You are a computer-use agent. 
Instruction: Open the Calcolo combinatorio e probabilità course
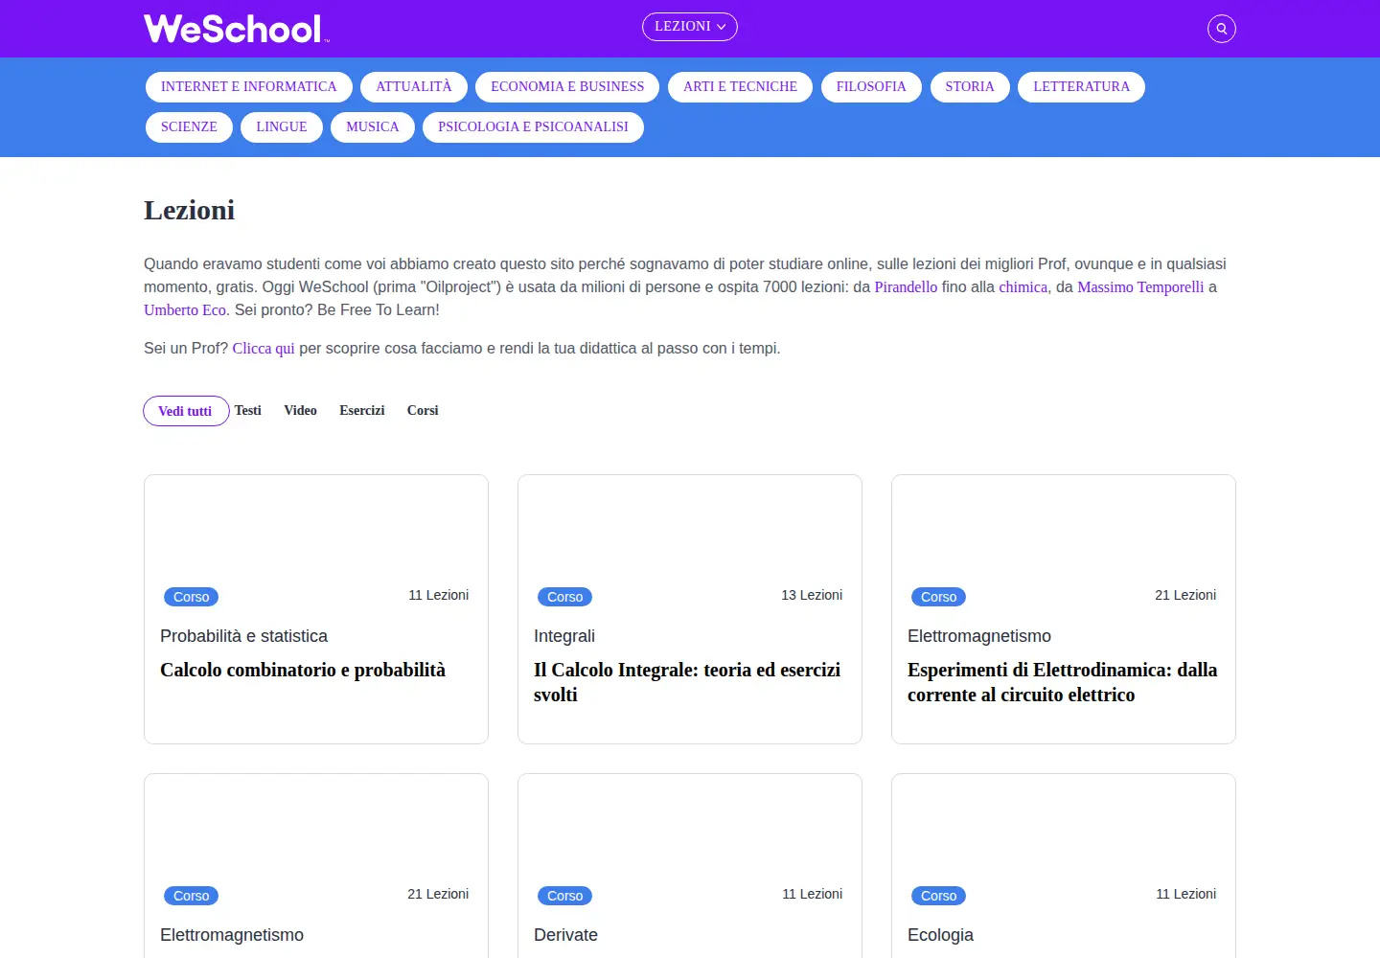(303, 670)
